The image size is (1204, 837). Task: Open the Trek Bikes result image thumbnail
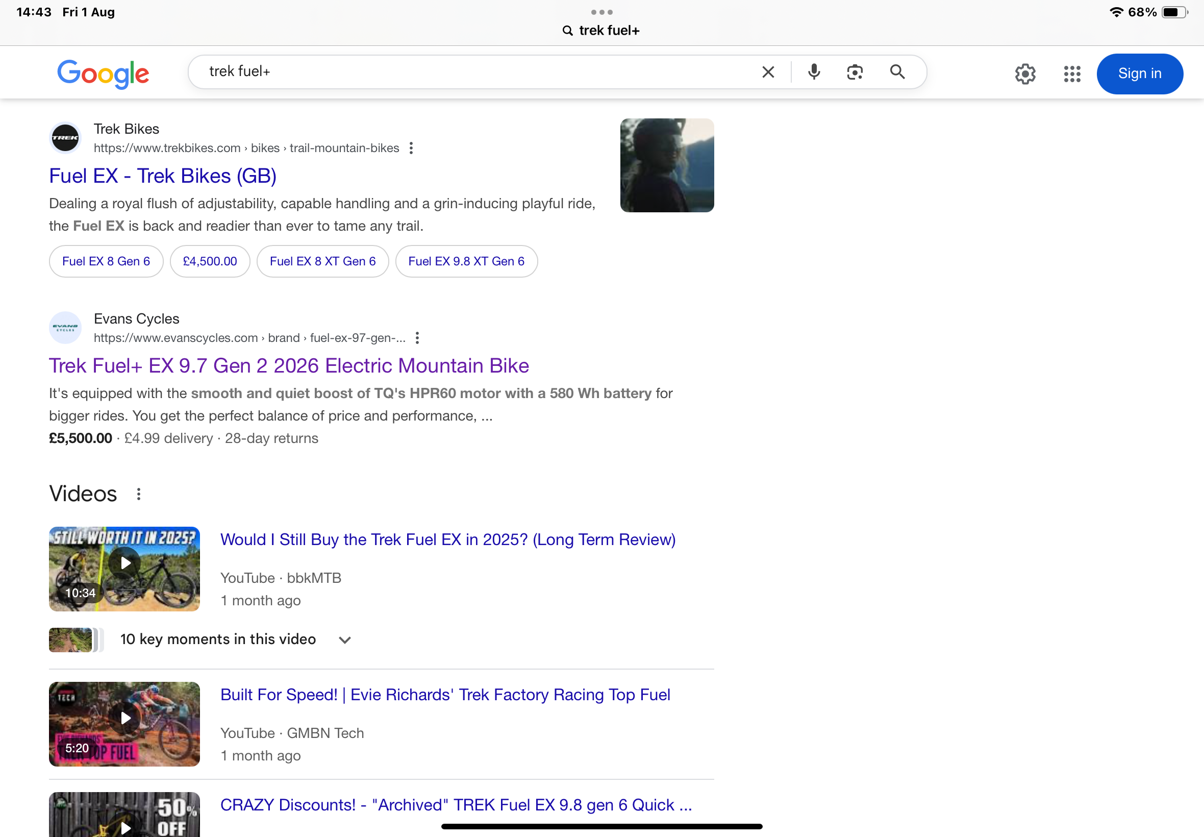(x=667, y=166)
